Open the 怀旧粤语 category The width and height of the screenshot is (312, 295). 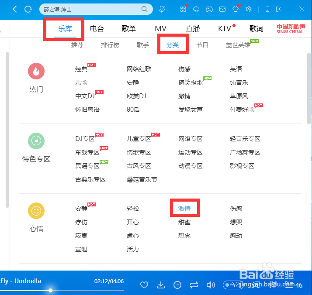click(x=87, y=110)
